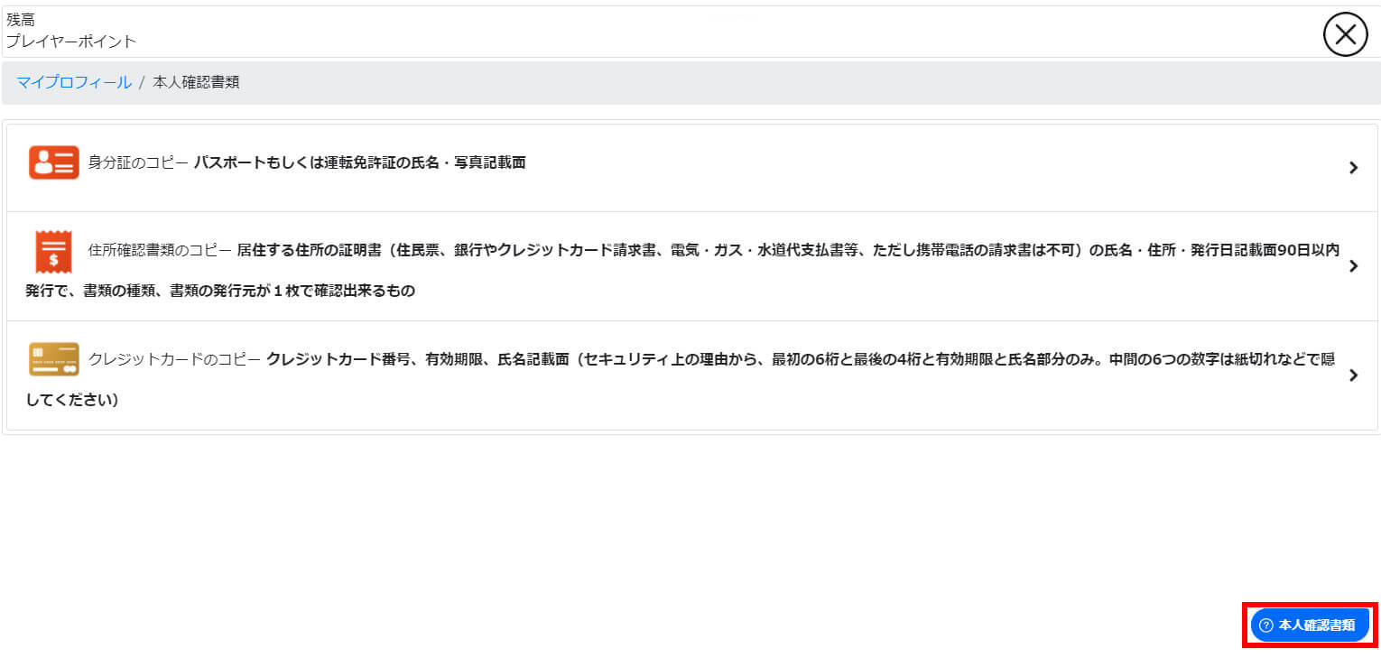The height and width of the screenshot is (667, 1381).
Task: Open the residence proof description text
Action: tap(682, 270)
